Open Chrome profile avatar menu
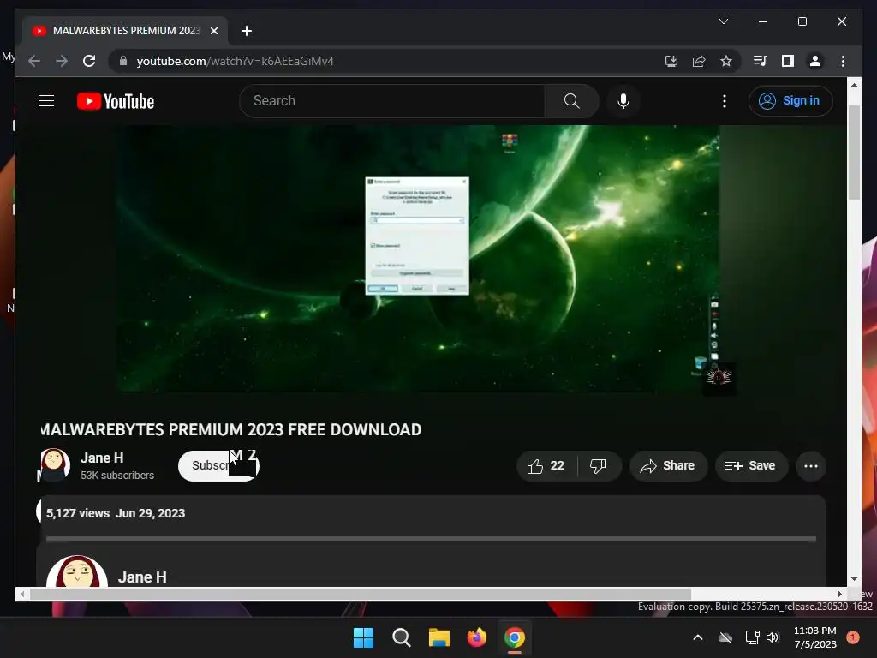Image resolution: width=877 pixels, height=658 pixels. coord(815,61)
